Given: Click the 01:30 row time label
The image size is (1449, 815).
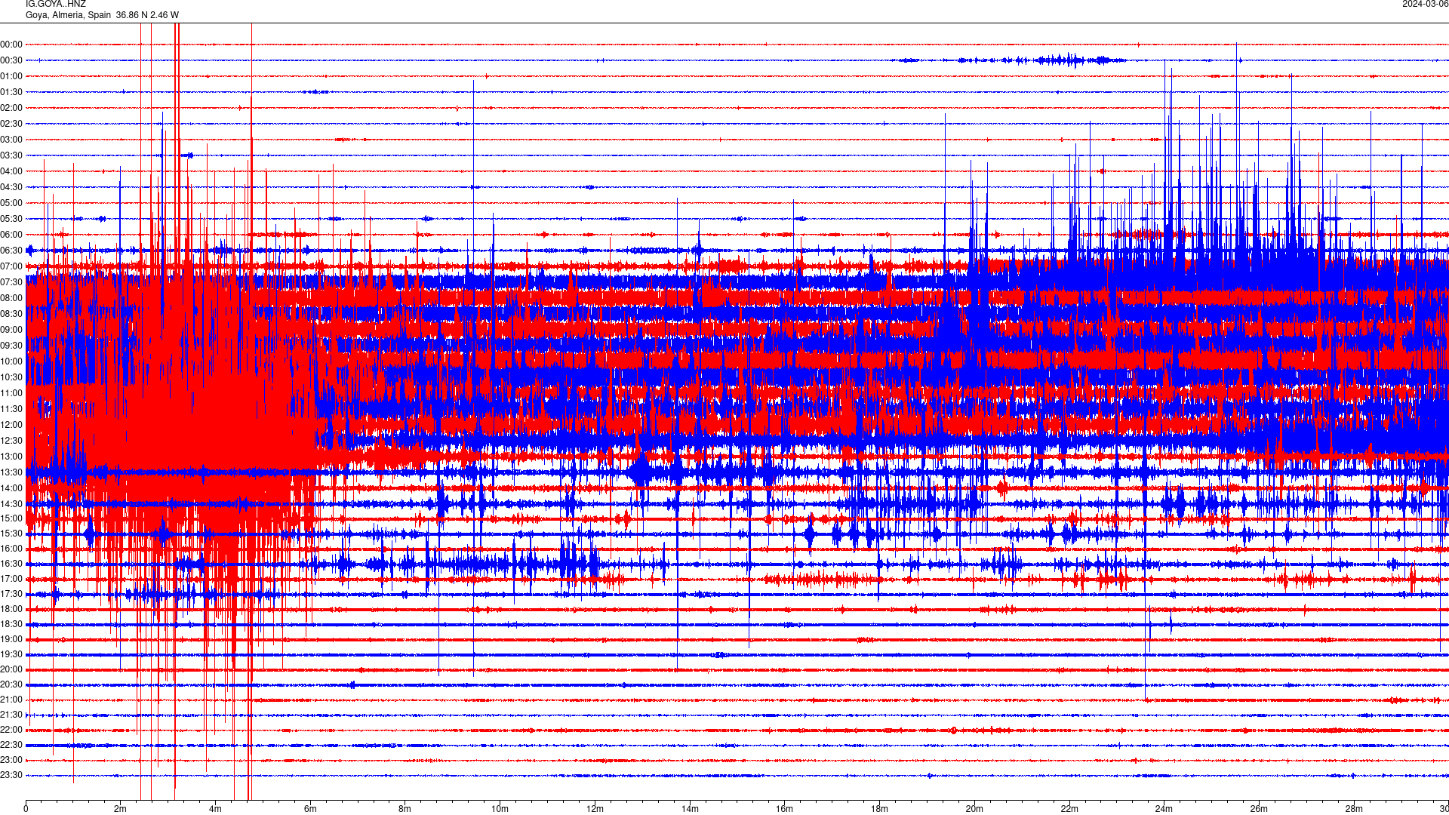Looking at the screenshot, I should (x=11, y=92).
